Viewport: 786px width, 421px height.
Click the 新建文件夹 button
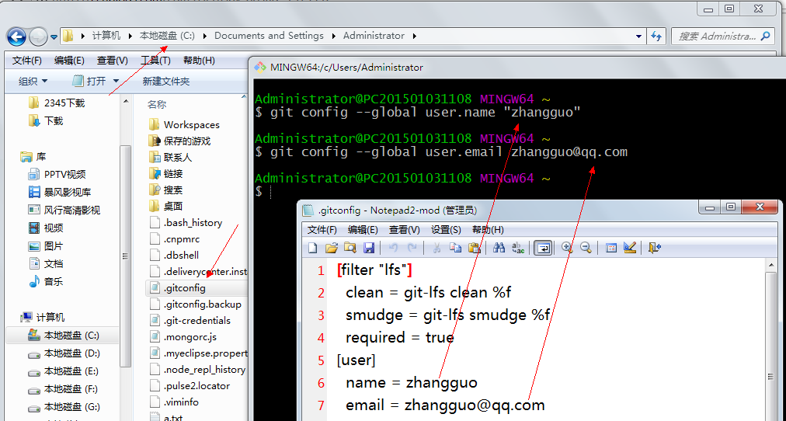[x=165, y=81]
